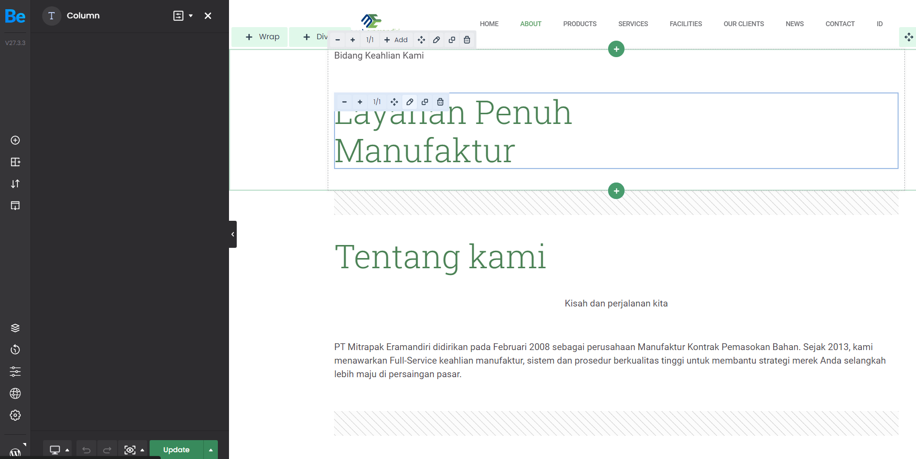Open the import/export template icon
916x459 pixels.
15,206
